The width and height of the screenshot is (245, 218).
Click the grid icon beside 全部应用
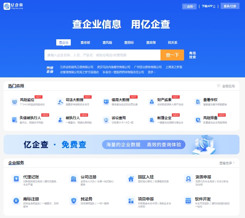pos(219,86)
